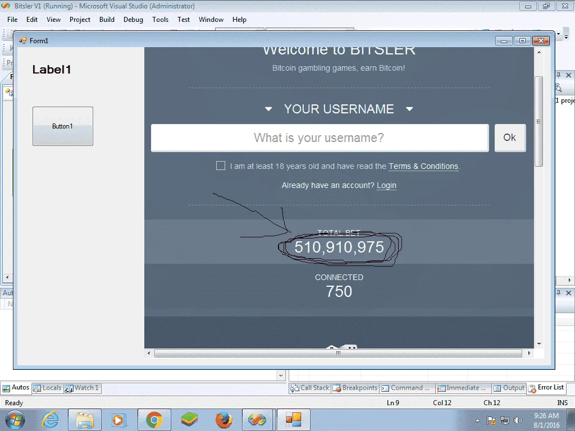Open the Window menu
The height and width of the screenshot is (431, 575).
coord(211,20)
